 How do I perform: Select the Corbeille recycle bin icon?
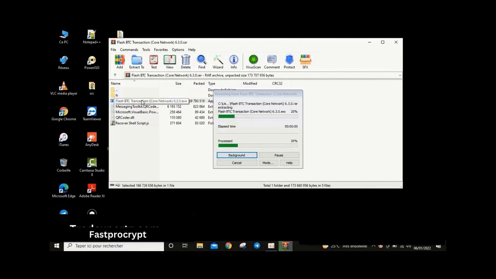(x=64, y=165)
